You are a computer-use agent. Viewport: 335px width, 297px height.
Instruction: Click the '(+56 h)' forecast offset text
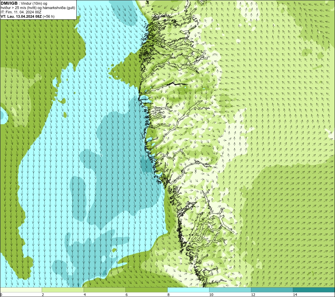pyautogui.click(x=49, y=16)
